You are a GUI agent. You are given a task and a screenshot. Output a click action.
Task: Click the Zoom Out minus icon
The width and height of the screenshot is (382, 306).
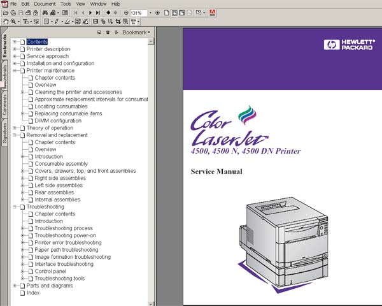pyautogui.click(x=126, y=13)
